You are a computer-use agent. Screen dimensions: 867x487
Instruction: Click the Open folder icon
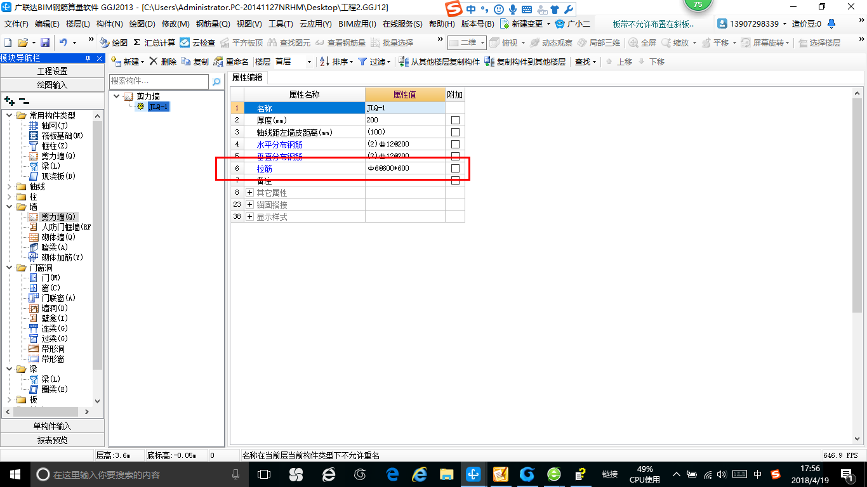click(22, 42)
